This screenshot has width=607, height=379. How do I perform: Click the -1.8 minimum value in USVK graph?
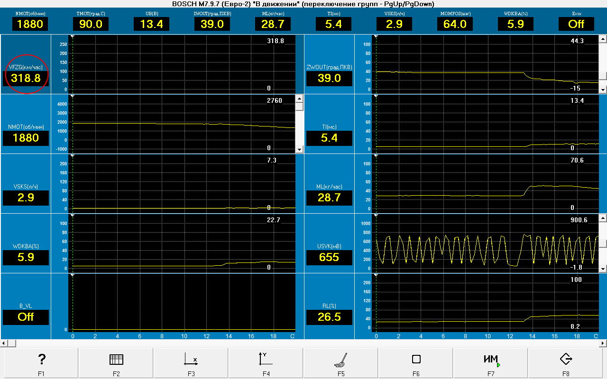pos(576,267)
